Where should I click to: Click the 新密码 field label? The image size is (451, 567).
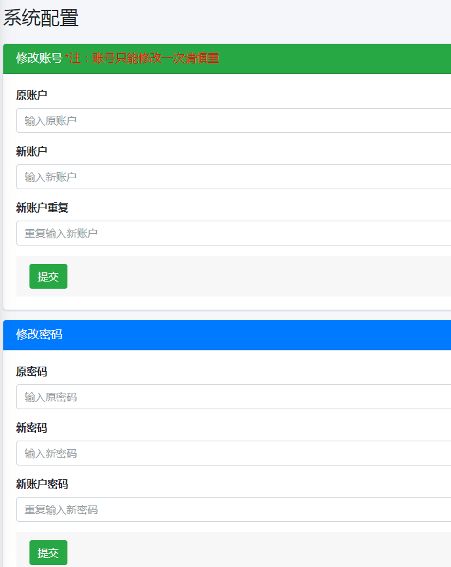[x=31, y=428]
